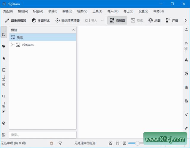The image size is (190, 148).
Task: Open the Tags menu (标签)
Action: click(38, 11)
